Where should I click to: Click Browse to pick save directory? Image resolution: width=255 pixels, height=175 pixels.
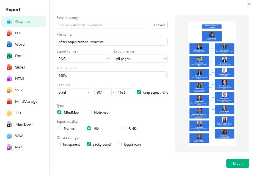tap(159, 25)
